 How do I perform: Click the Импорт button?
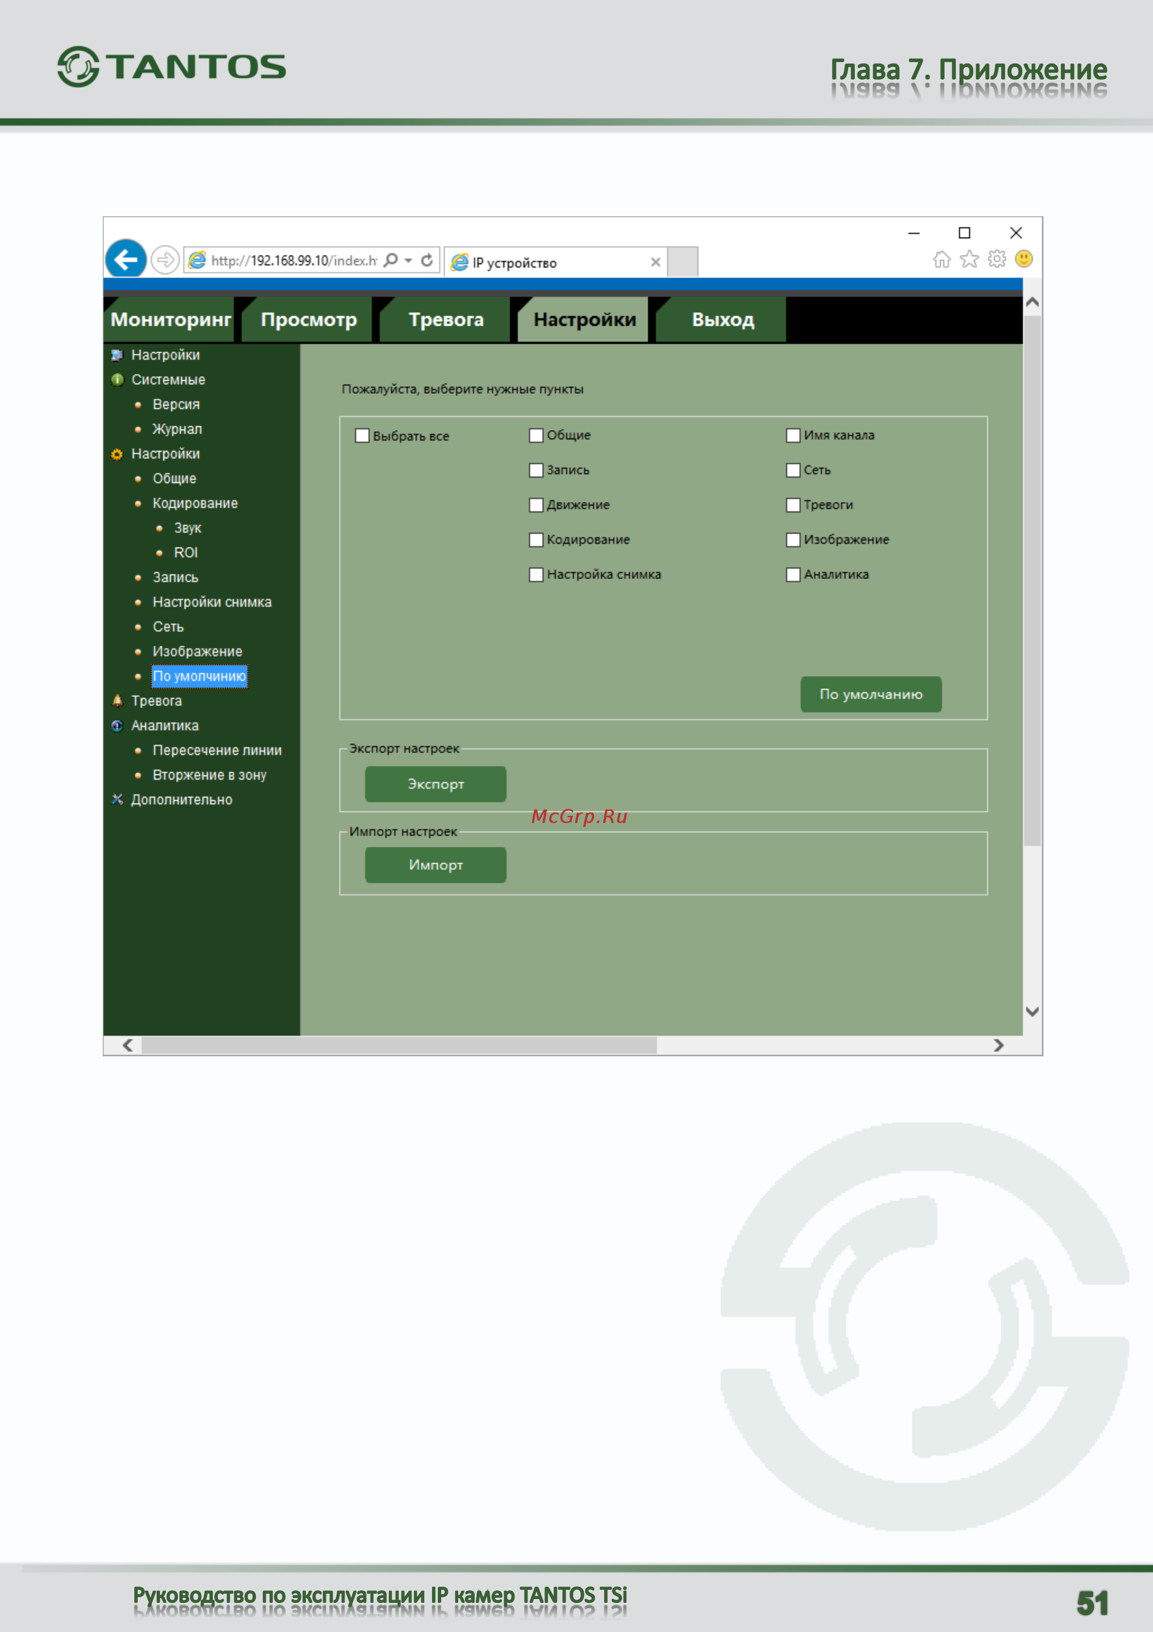tap(435, 865)
